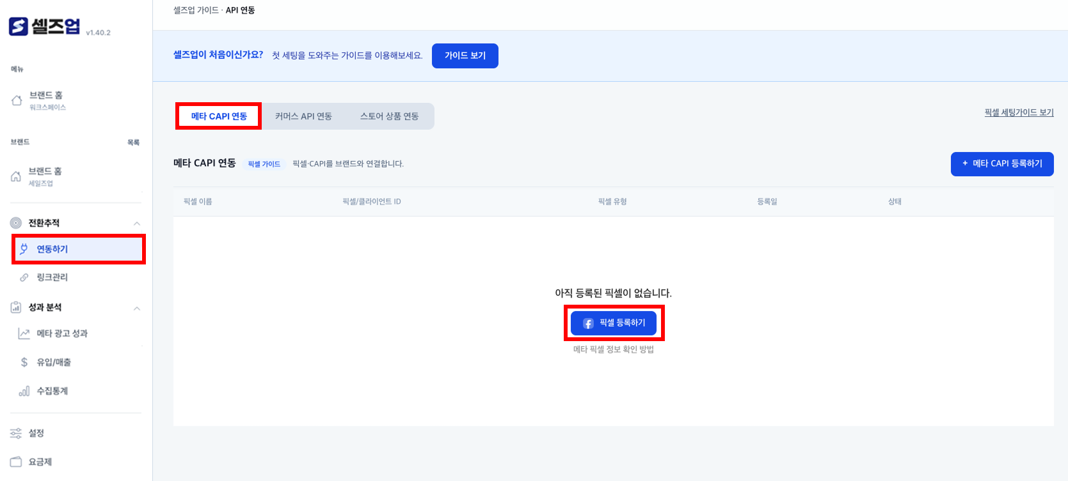Screen dimensions: 1068x481
Task: Click the plug icon next to 연동하기
Action: pos(24,249)
